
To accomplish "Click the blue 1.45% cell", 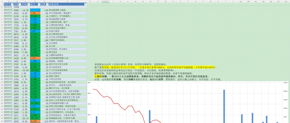I will point(35,31).
